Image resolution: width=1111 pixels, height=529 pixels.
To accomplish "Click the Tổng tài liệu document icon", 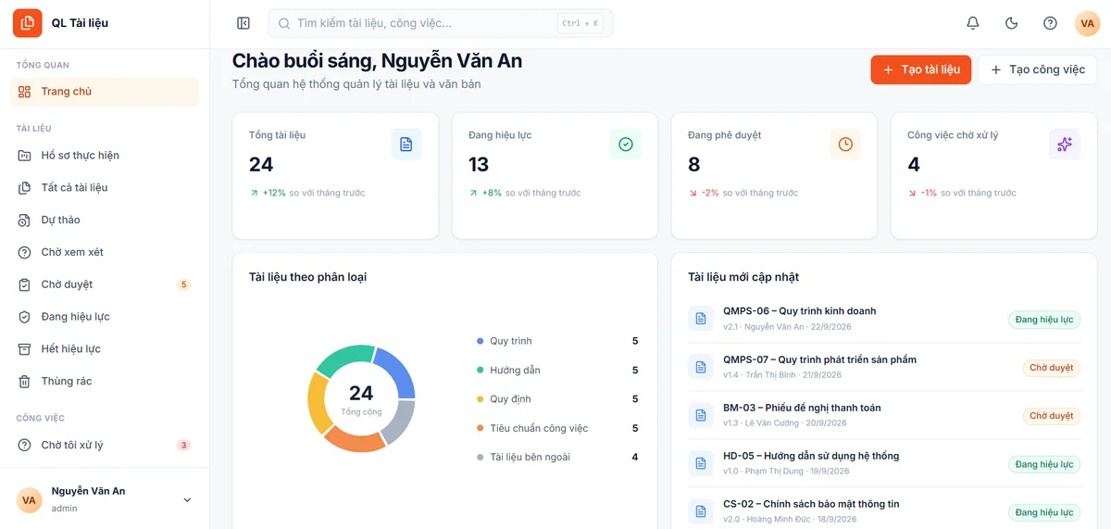I will click(x=406, y=145).
